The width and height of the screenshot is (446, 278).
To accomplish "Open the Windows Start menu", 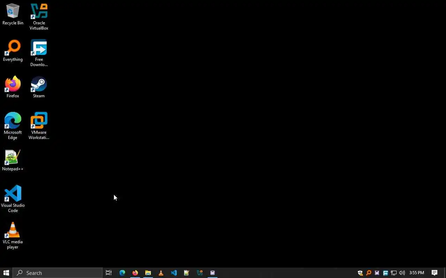I will tap(6, 273).
